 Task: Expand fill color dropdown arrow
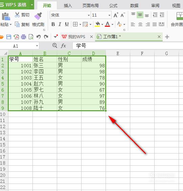point(102,24)
